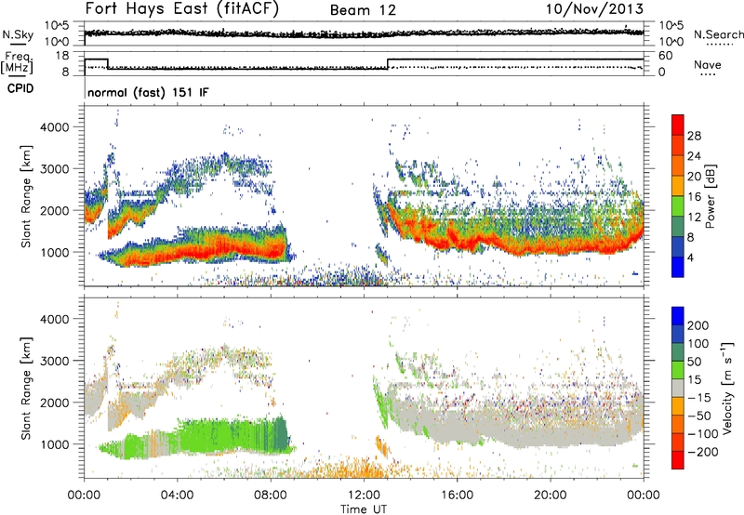Click the frequency step line at 13:00
The image size is (744, 515).
[388, 64]
